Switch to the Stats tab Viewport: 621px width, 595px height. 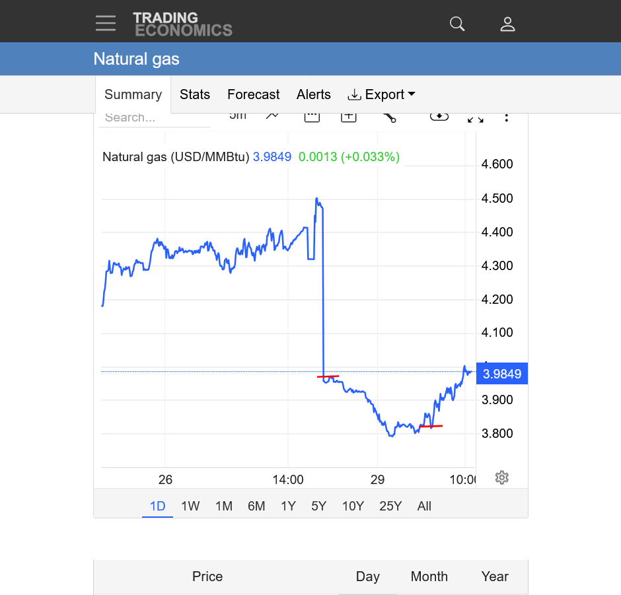click(x=195, y=94)
